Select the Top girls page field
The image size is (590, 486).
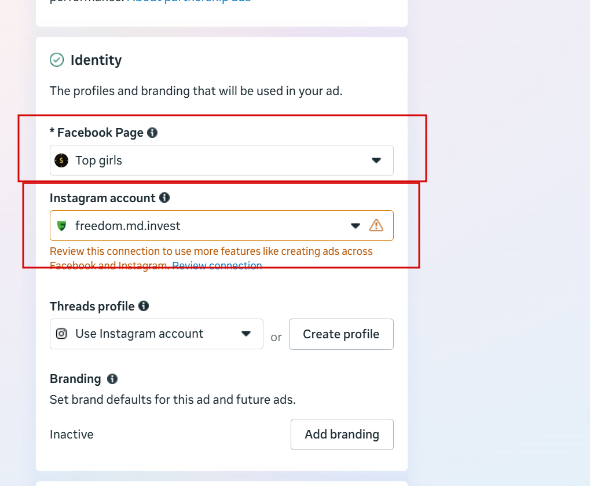tap(222, 160)
